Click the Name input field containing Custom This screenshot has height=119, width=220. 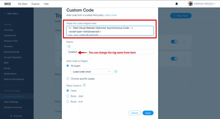coord(110,52)
